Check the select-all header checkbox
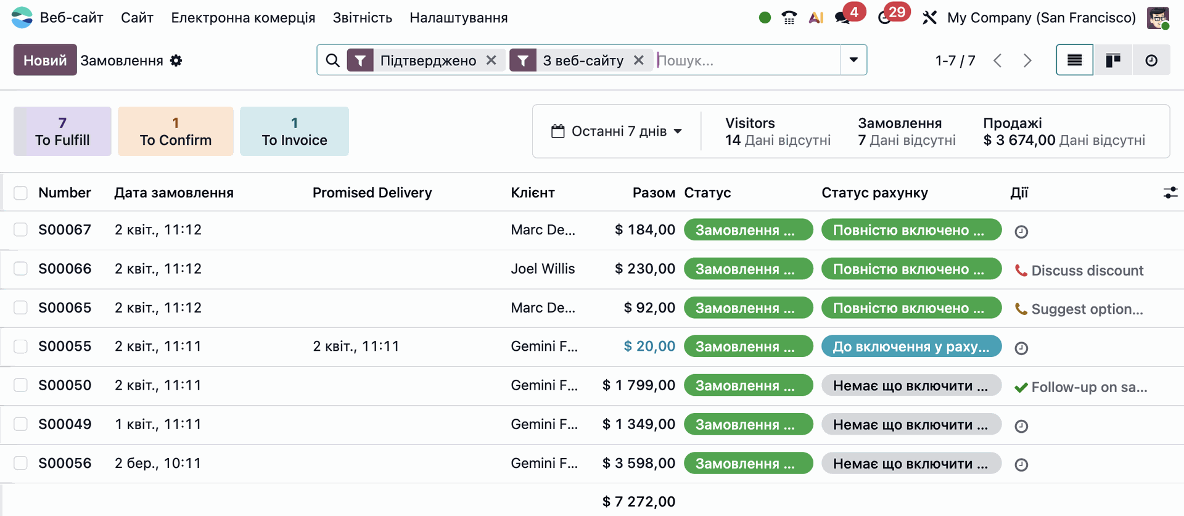 point(21,193)
